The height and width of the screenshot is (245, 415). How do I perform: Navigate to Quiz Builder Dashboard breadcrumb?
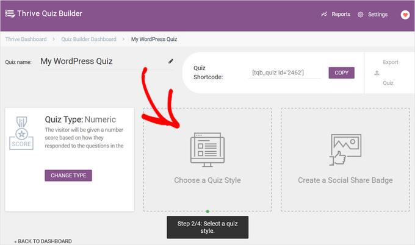coord(88,39)
